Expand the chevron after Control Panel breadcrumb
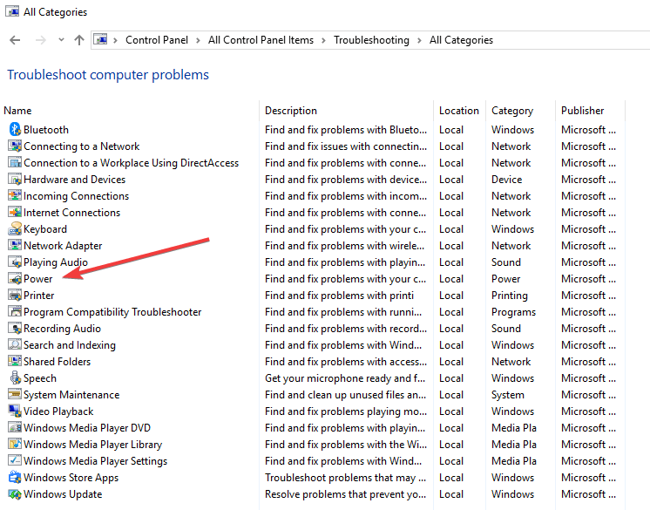 [x=198, y=40]
